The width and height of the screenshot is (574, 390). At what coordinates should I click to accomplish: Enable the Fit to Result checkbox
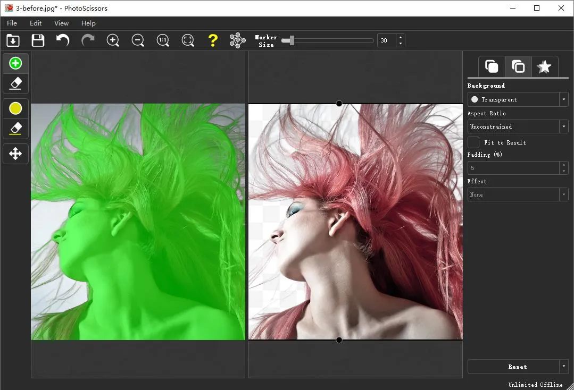tap(473, 142)
